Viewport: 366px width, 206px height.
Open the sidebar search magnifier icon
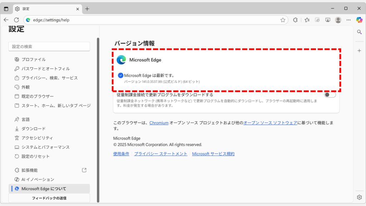tap(359, 32)
